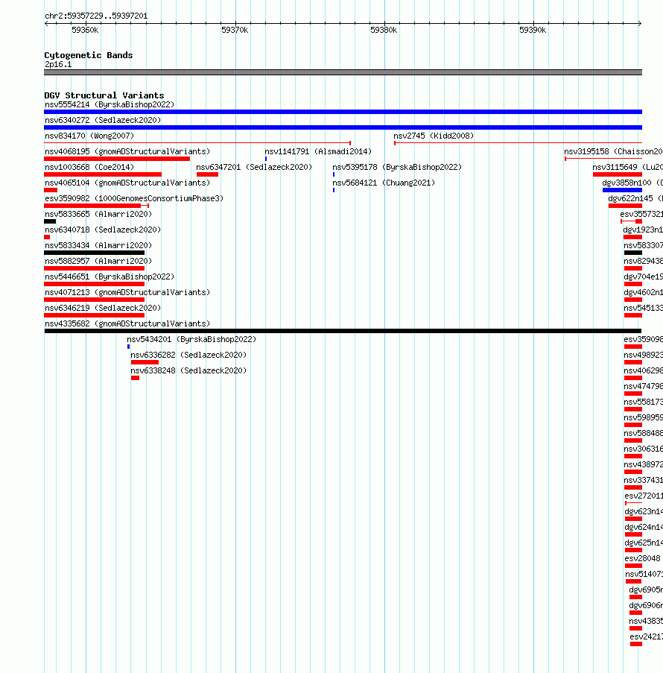Image resolution: width=663 pixels, height=673 pixels.
Task: Open nsv1003668 (Coe2014) label
Action: pos(89,168)
